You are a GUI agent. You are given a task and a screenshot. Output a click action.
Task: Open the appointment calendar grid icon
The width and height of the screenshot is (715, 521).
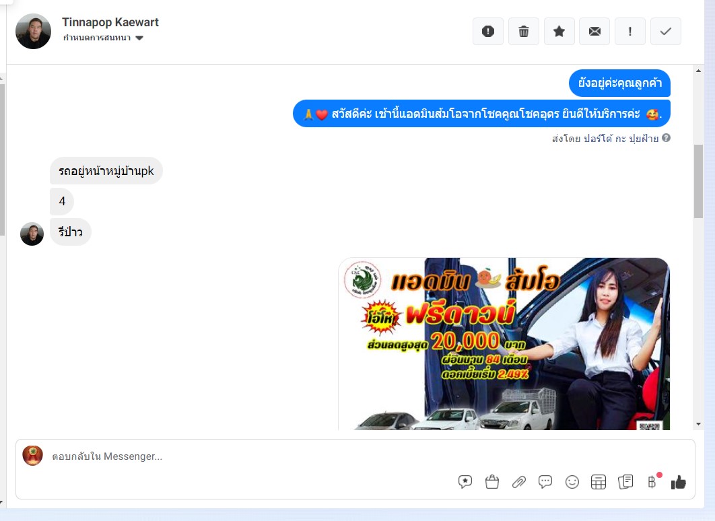[599, 482]
